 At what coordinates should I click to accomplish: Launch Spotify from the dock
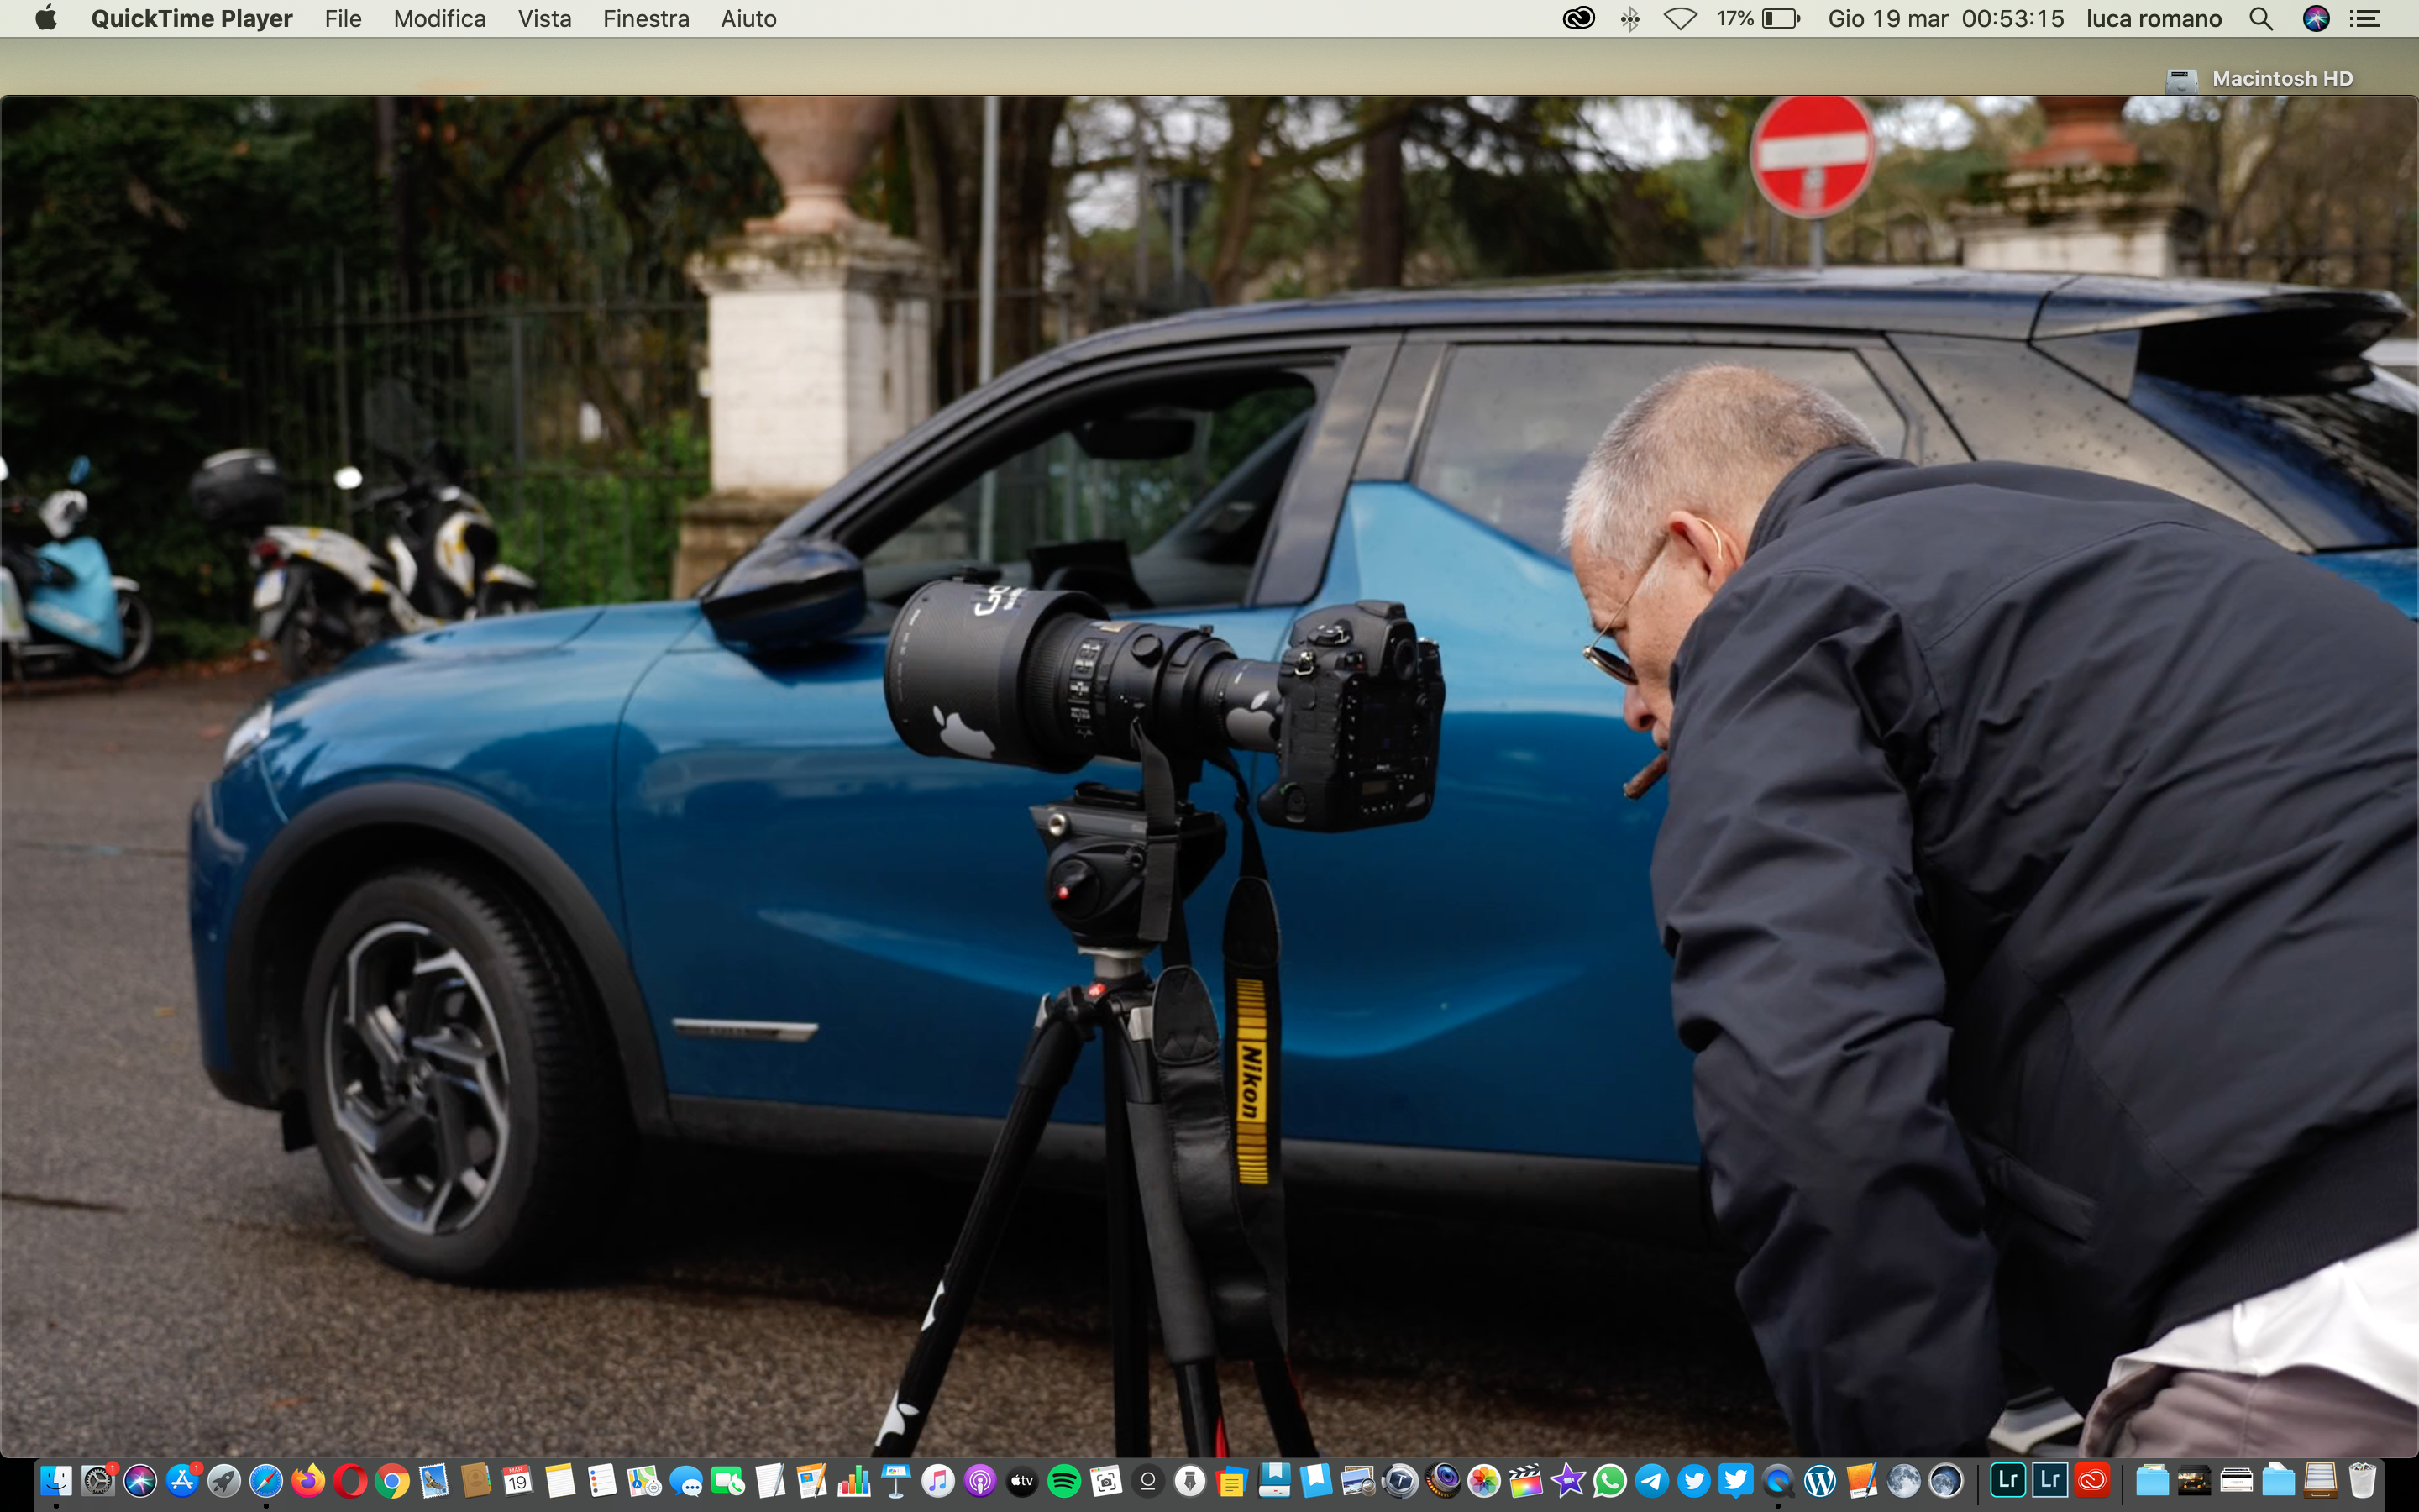pos(1063,1480)
